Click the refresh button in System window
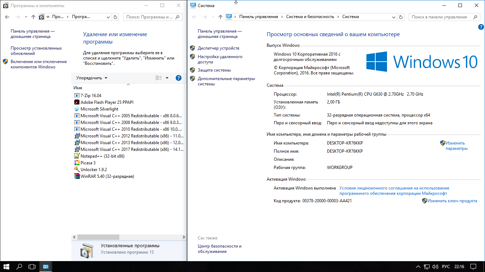The image size is (485, 272). click(x=401, y=17)
